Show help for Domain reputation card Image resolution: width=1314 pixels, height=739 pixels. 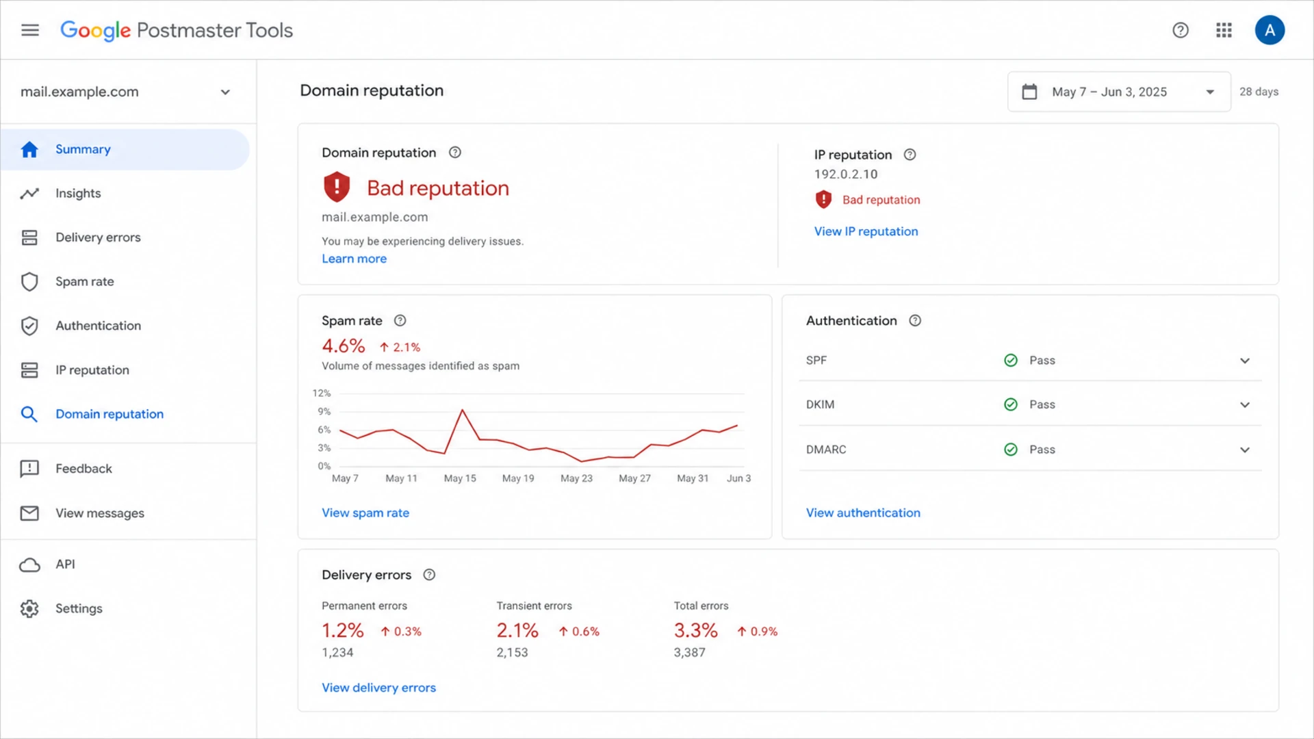coord(455,153)
